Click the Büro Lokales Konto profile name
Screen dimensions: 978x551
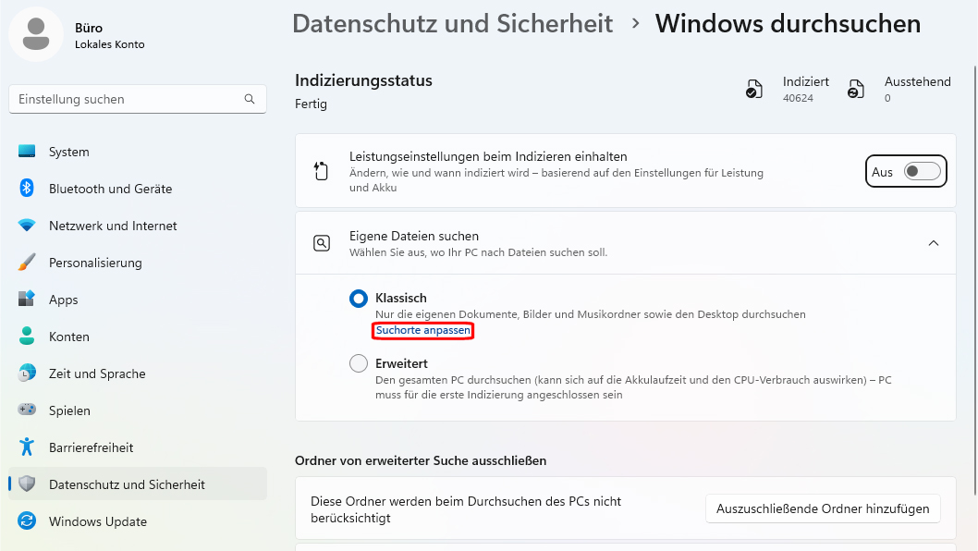(110, 35)
